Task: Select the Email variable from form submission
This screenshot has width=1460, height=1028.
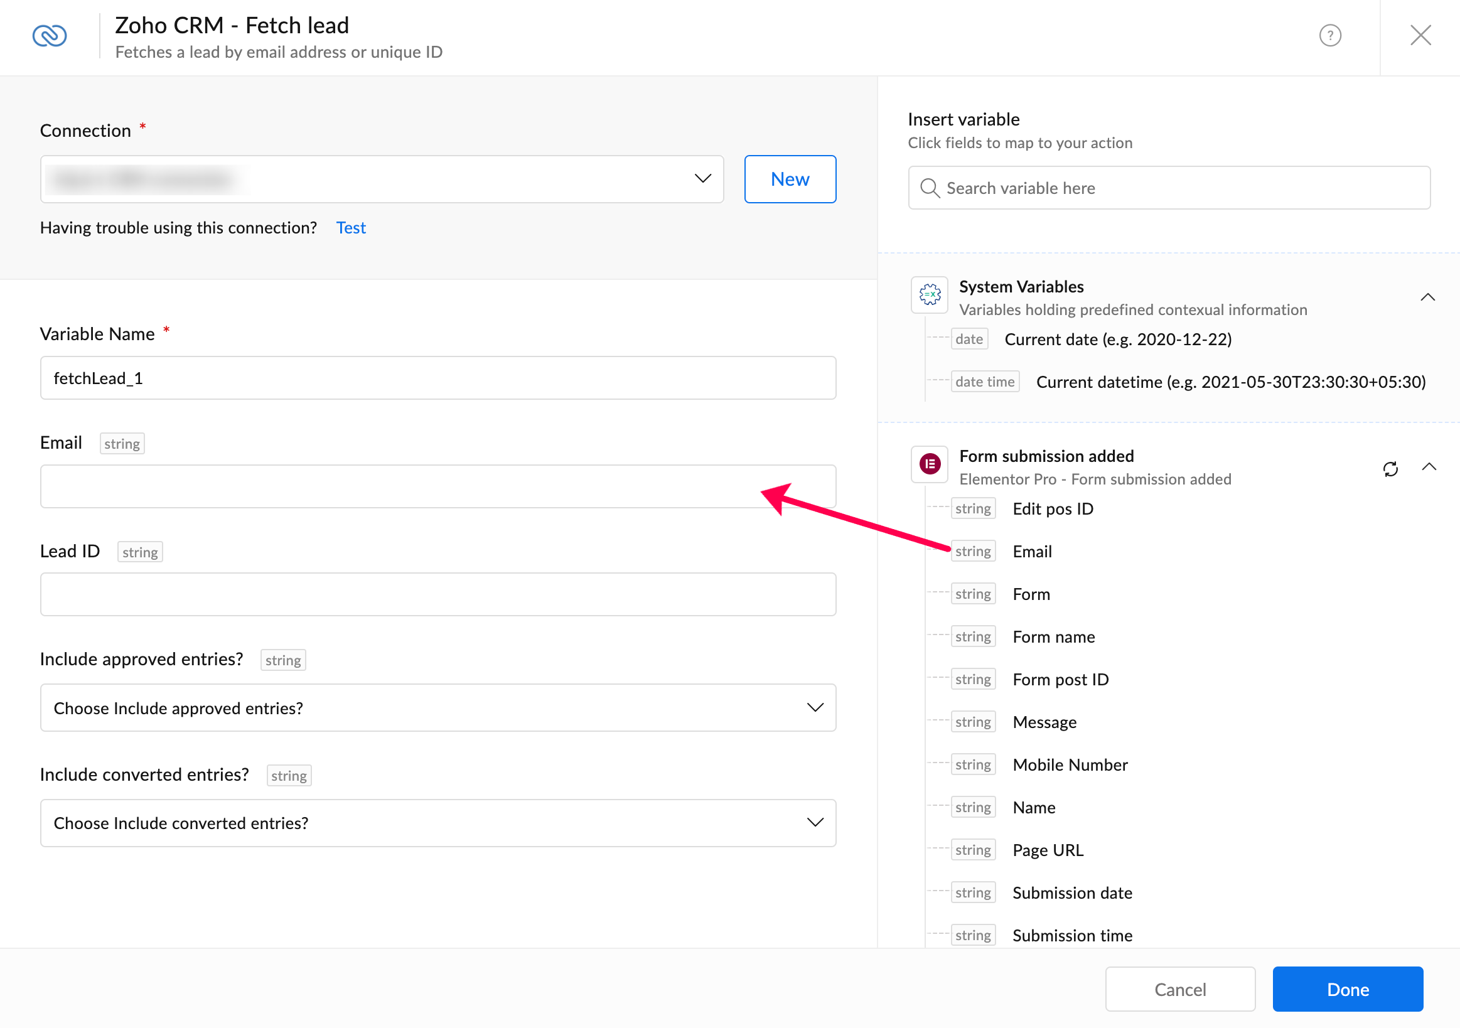Action: pyautogui.click(x=1031, y=551)
